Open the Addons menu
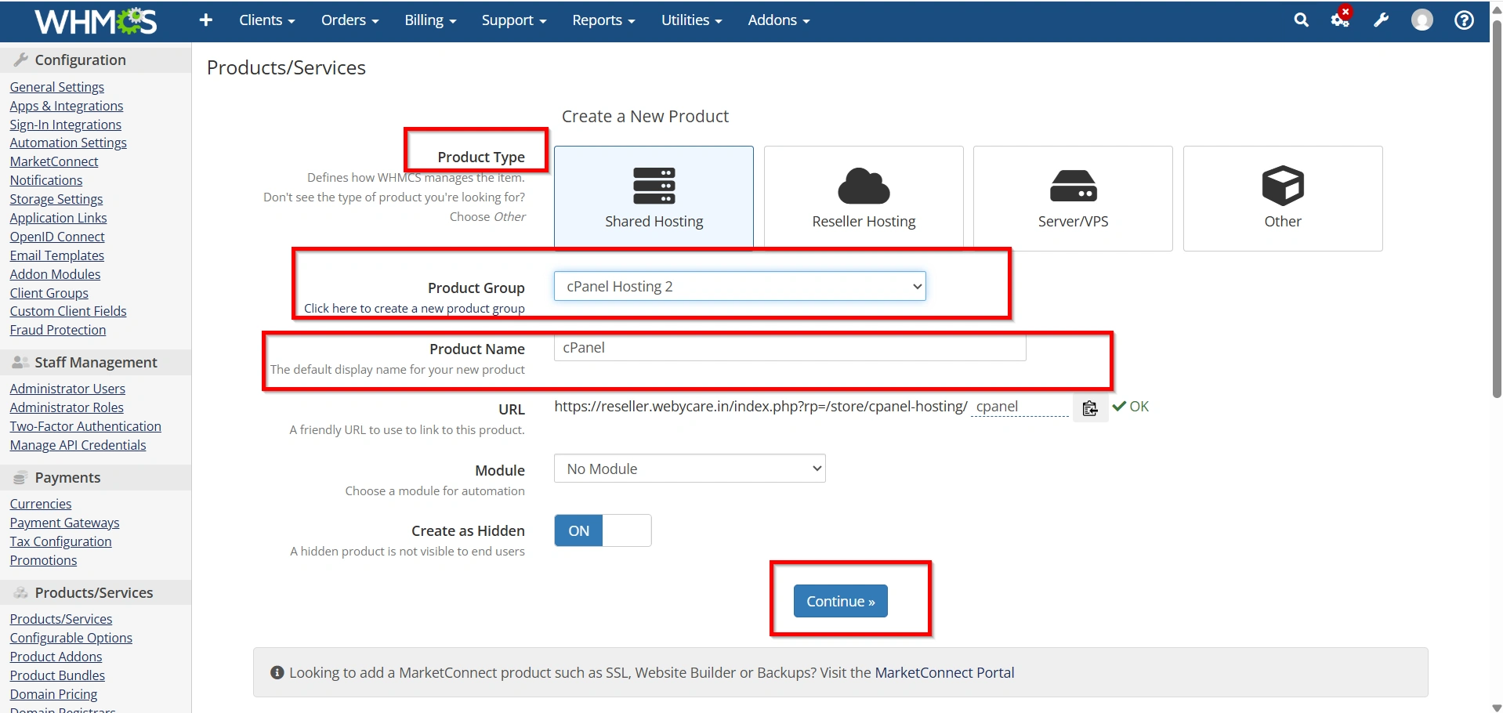 click(778, 20)
